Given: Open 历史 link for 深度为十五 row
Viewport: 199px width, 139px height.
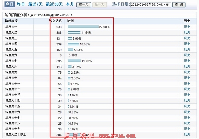Looking at the screenshot, I should 187,106.
